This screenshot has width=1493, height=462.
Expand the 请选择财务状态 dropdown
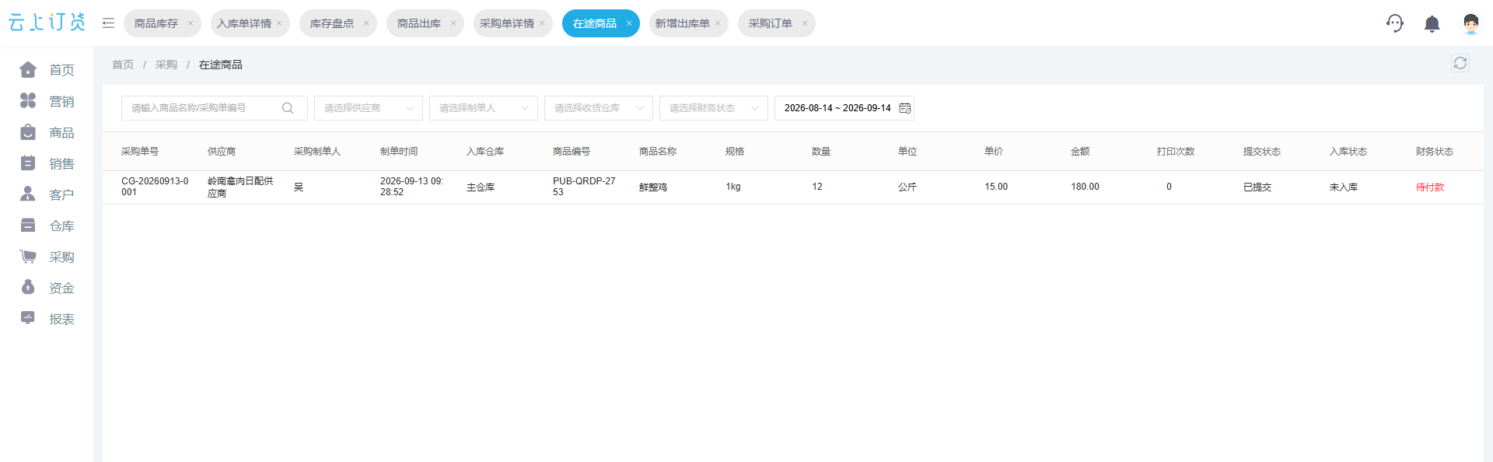[714, 108]
